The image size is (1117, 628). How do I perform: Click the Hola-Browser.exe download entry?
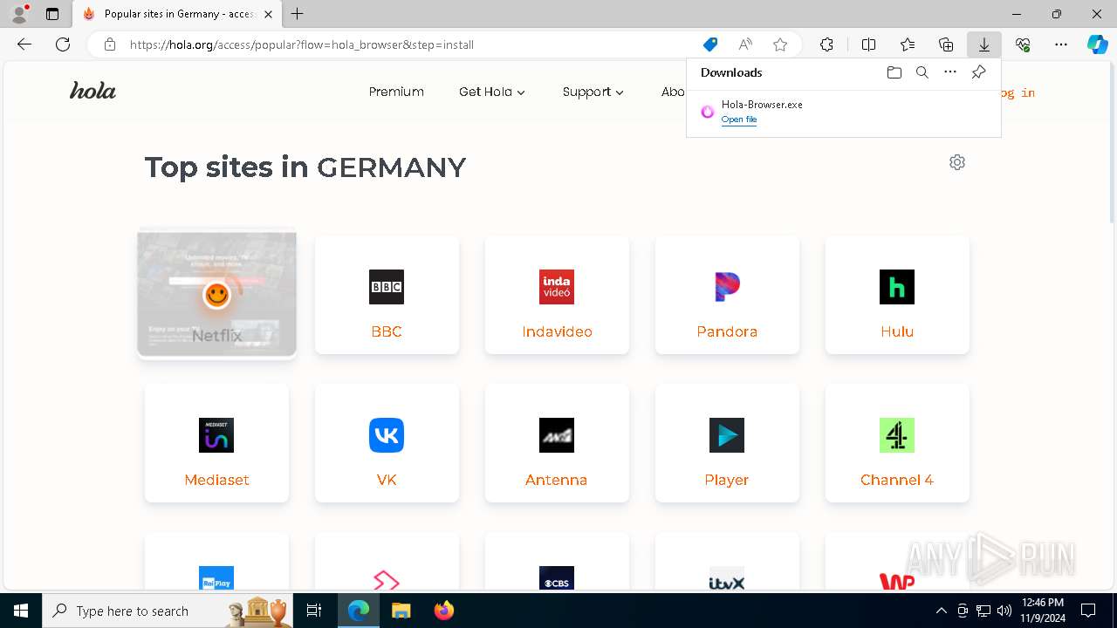(843, 112)
